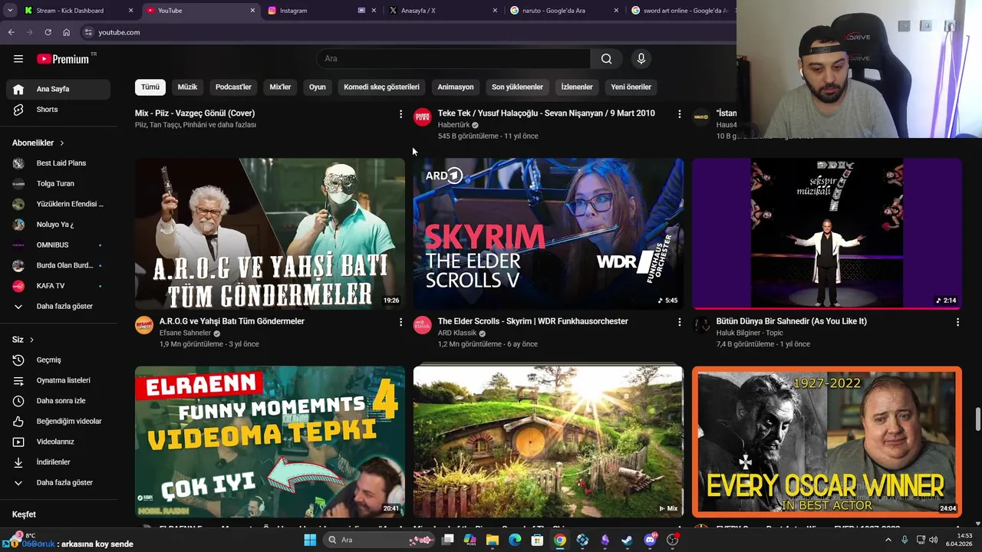
Task: Open KAFA TV subscription
Action: coord(58,286)
